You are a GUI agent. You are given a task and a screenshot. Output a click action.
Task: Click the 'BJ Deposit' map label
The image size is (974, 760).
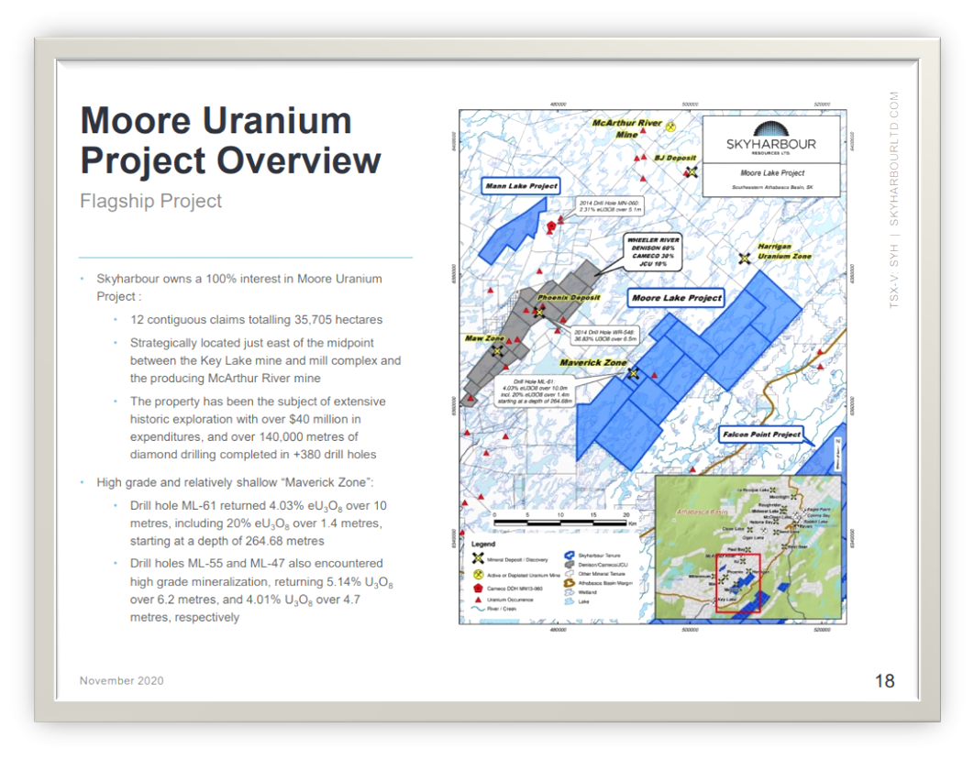tap(675, 158)
